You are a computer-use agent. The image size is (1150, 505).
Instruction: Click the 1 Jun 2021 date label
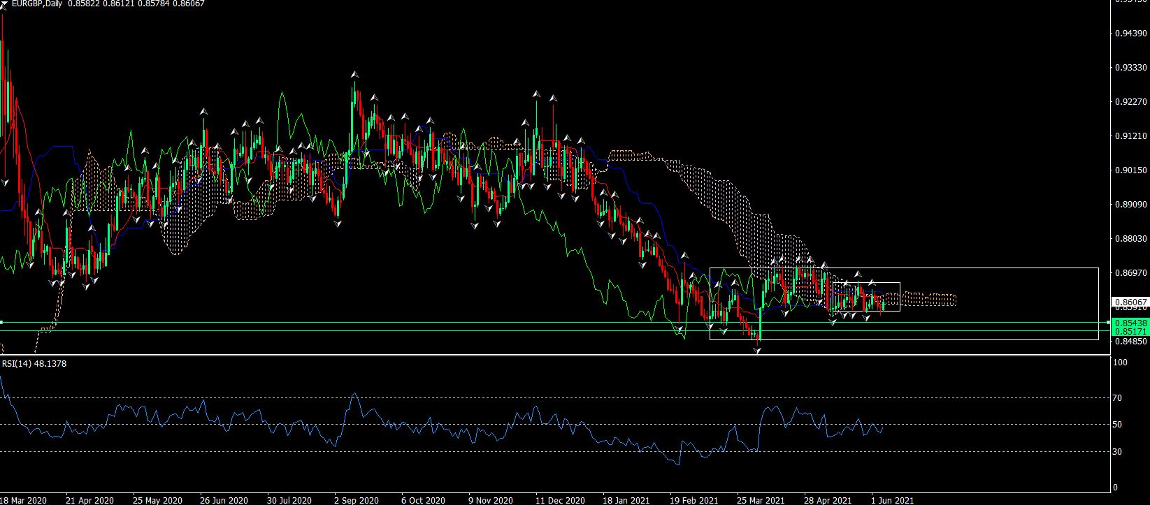tap(891, 500)
